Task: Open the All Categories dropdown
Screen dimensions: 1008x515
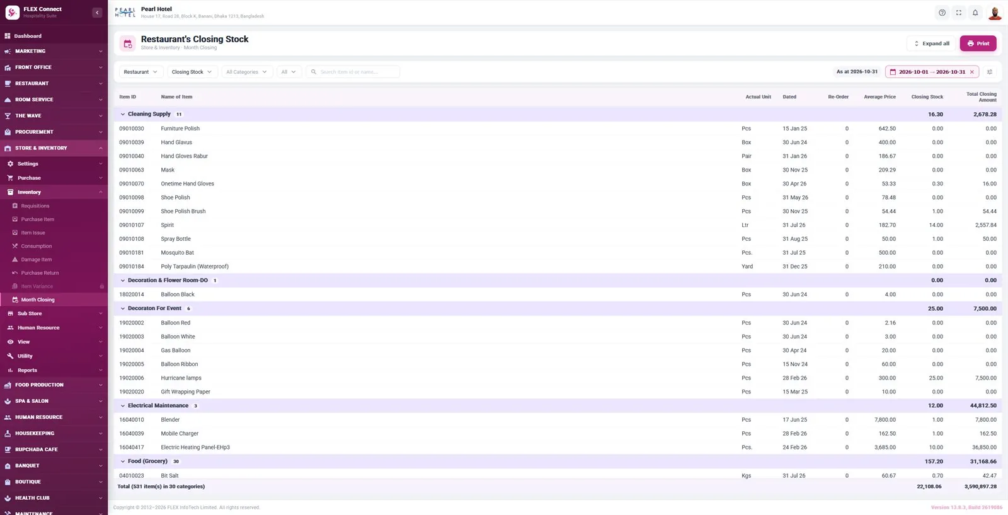Action: (247, 72)
